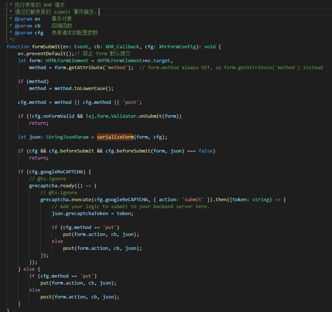This screenshot has height=312, width=332.
Task: Click the 执行表单的 XHR 请求 comment line
Action: (40, 5)
